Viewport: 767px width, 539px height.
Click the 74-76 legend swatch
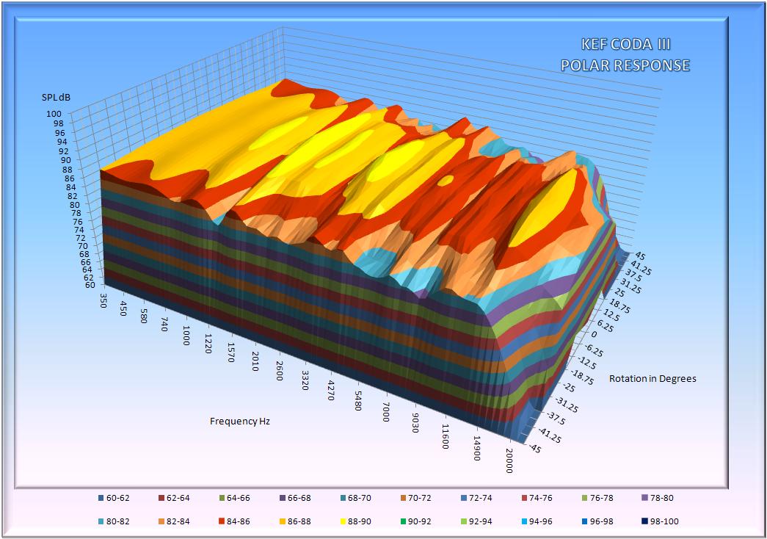[x=524, y=498]
